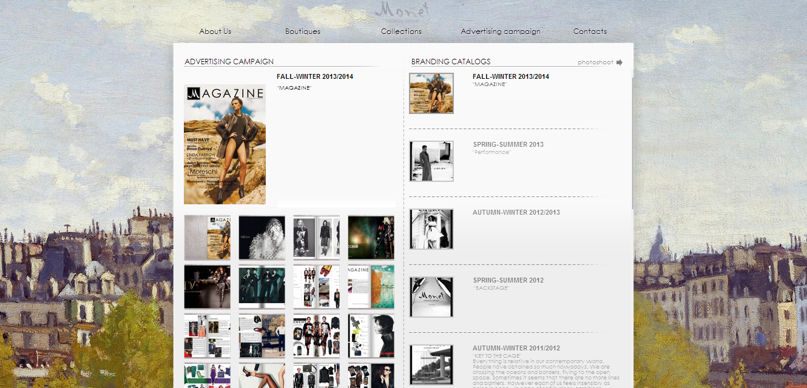Open the white feathered mask page thumbnail

(262, 238)
